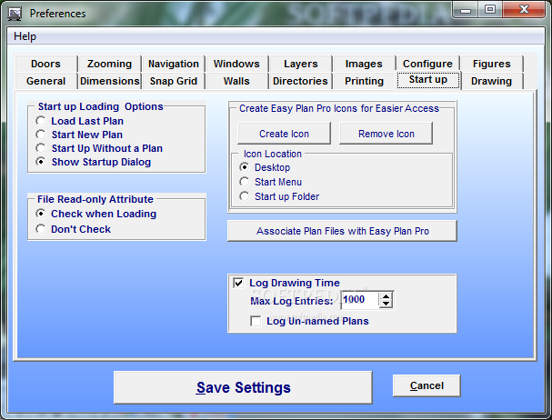Open the Navigation tab

173,64
